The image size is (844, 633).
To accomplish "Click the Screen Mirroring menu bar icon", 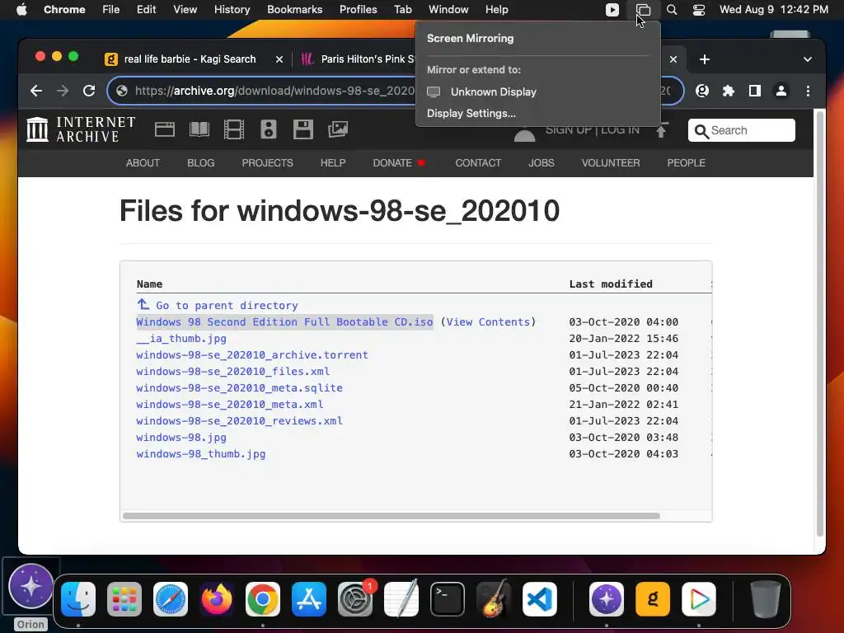I will [643, 10].
